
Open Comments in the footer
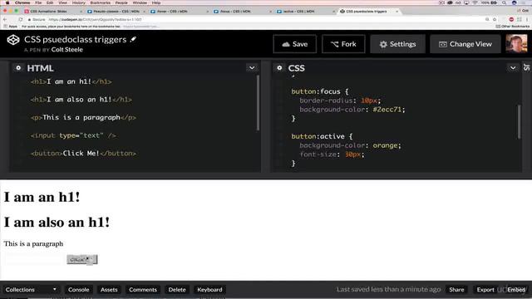point(143,290)
